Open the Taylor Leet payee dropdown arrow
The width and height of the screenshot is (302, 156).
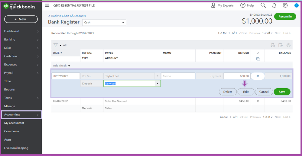click(x=157, y=76)
